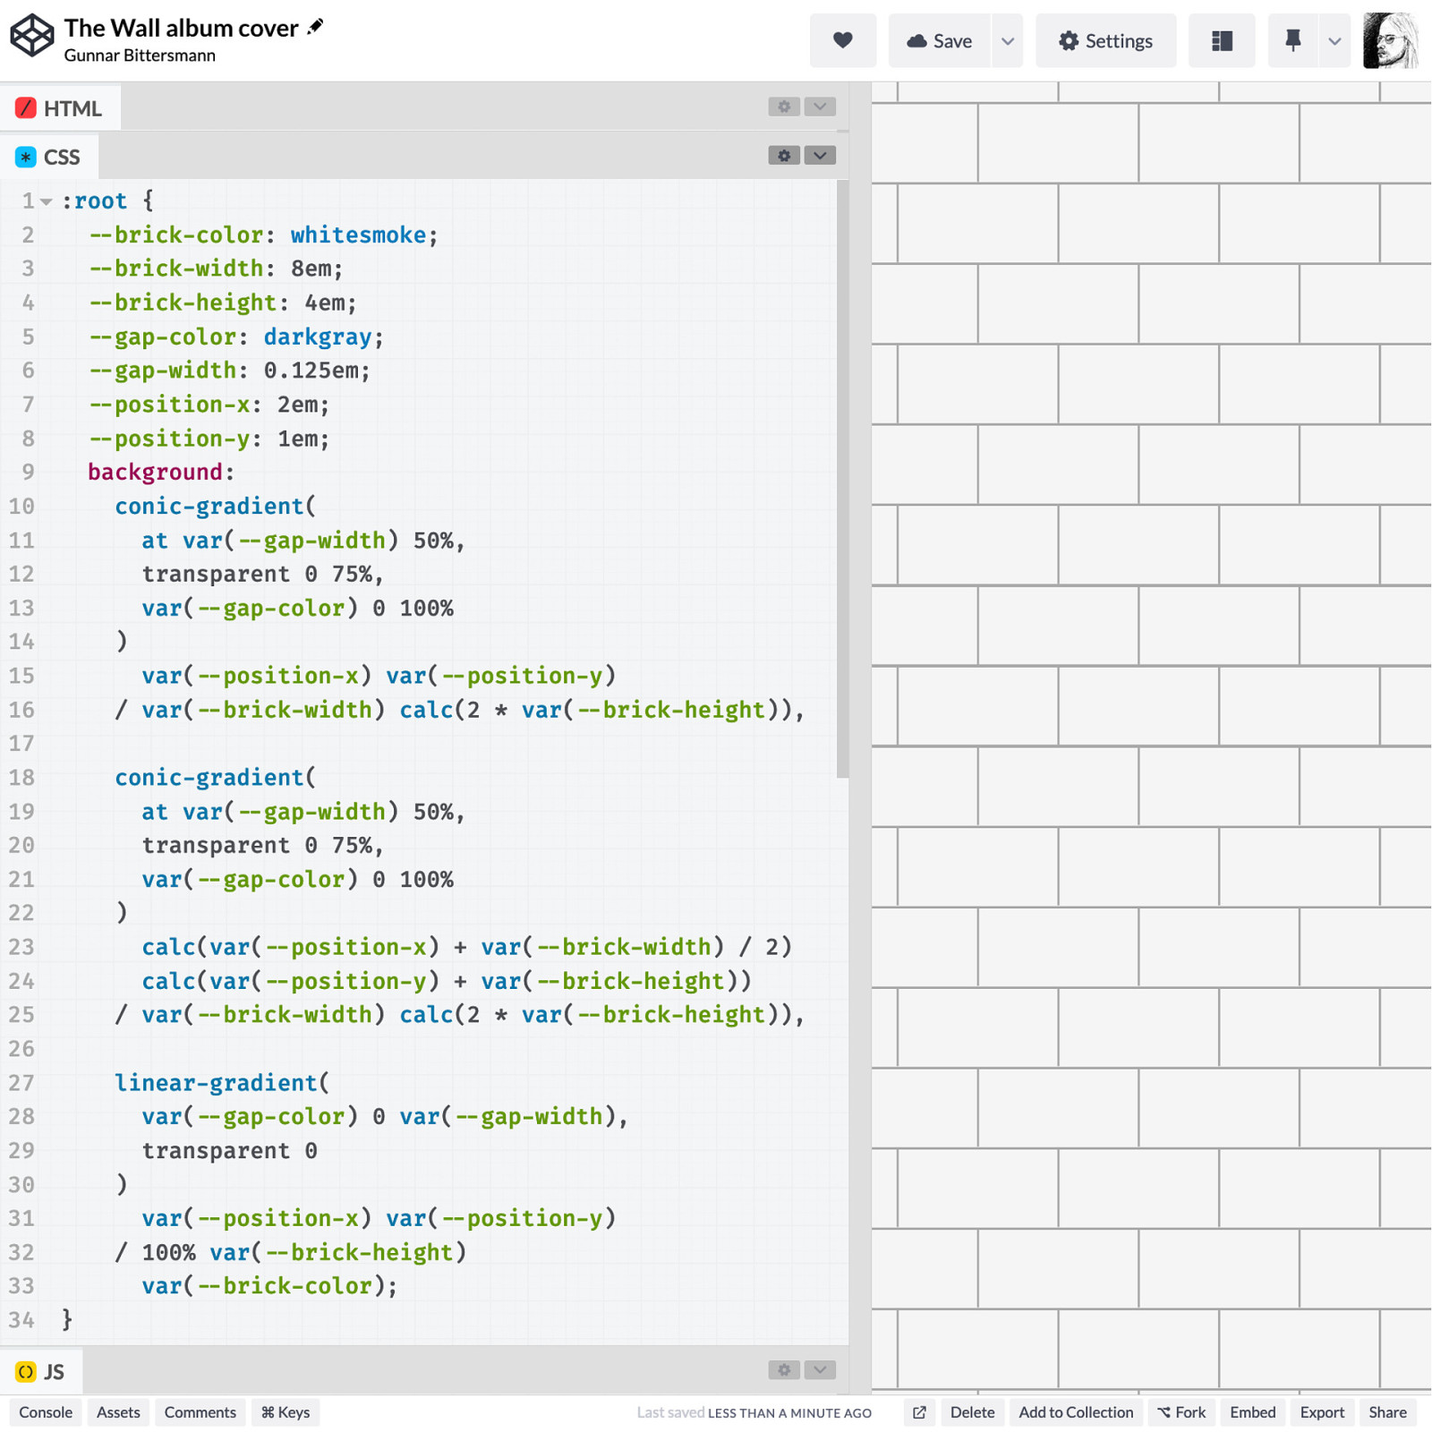Open CSS editor settings gear
Viewport: 1432px width, 1432px height.
784,156
